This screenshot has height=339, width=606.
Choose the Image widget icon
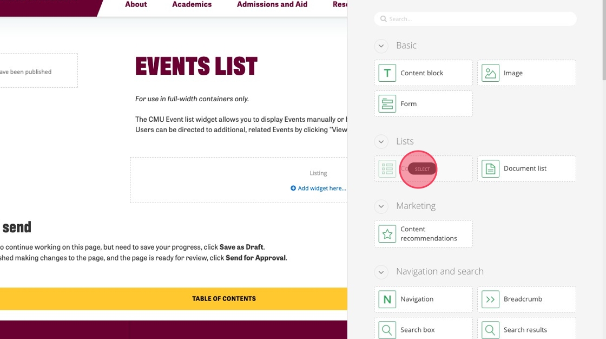(490, 73)
